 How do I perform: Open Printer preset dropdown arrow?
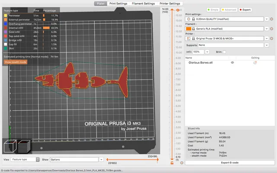click(x=267, y=38)
